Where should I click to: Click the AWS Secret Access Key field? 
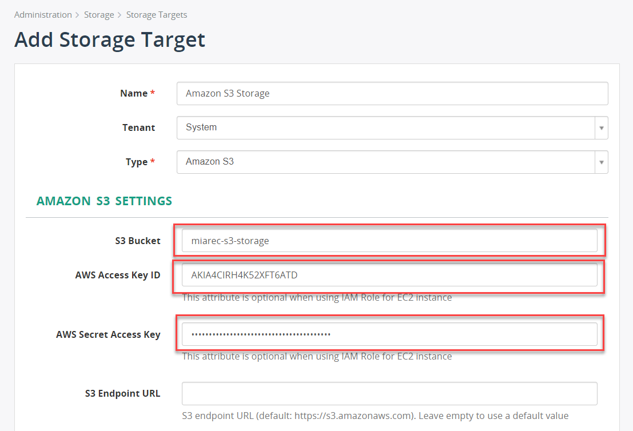click(x=389, y=334)
